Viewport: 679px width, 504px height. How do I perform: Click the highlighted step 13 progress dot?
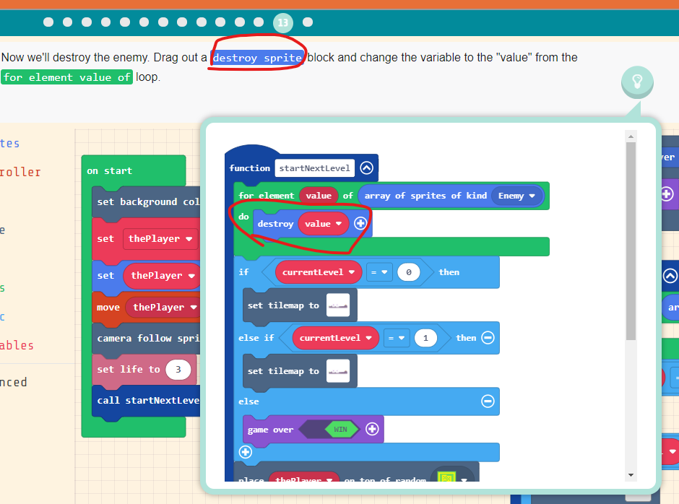tap(282, 22)
